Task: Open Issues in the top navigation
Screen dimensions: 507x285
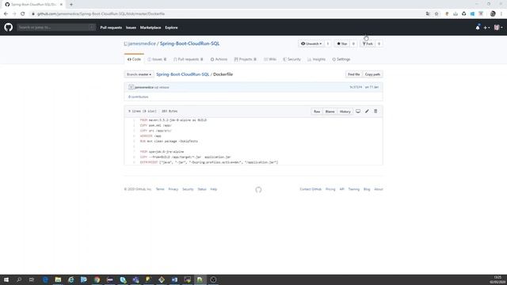Action: (131, 28)
